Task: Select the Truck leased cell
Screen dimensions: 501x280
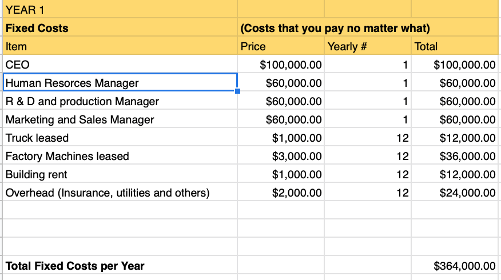Action: coord(120,137)
